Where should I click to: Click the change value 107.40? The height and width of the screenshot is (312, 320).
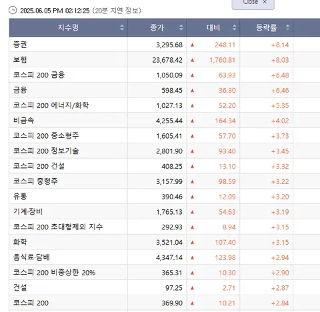click(225, 243)
